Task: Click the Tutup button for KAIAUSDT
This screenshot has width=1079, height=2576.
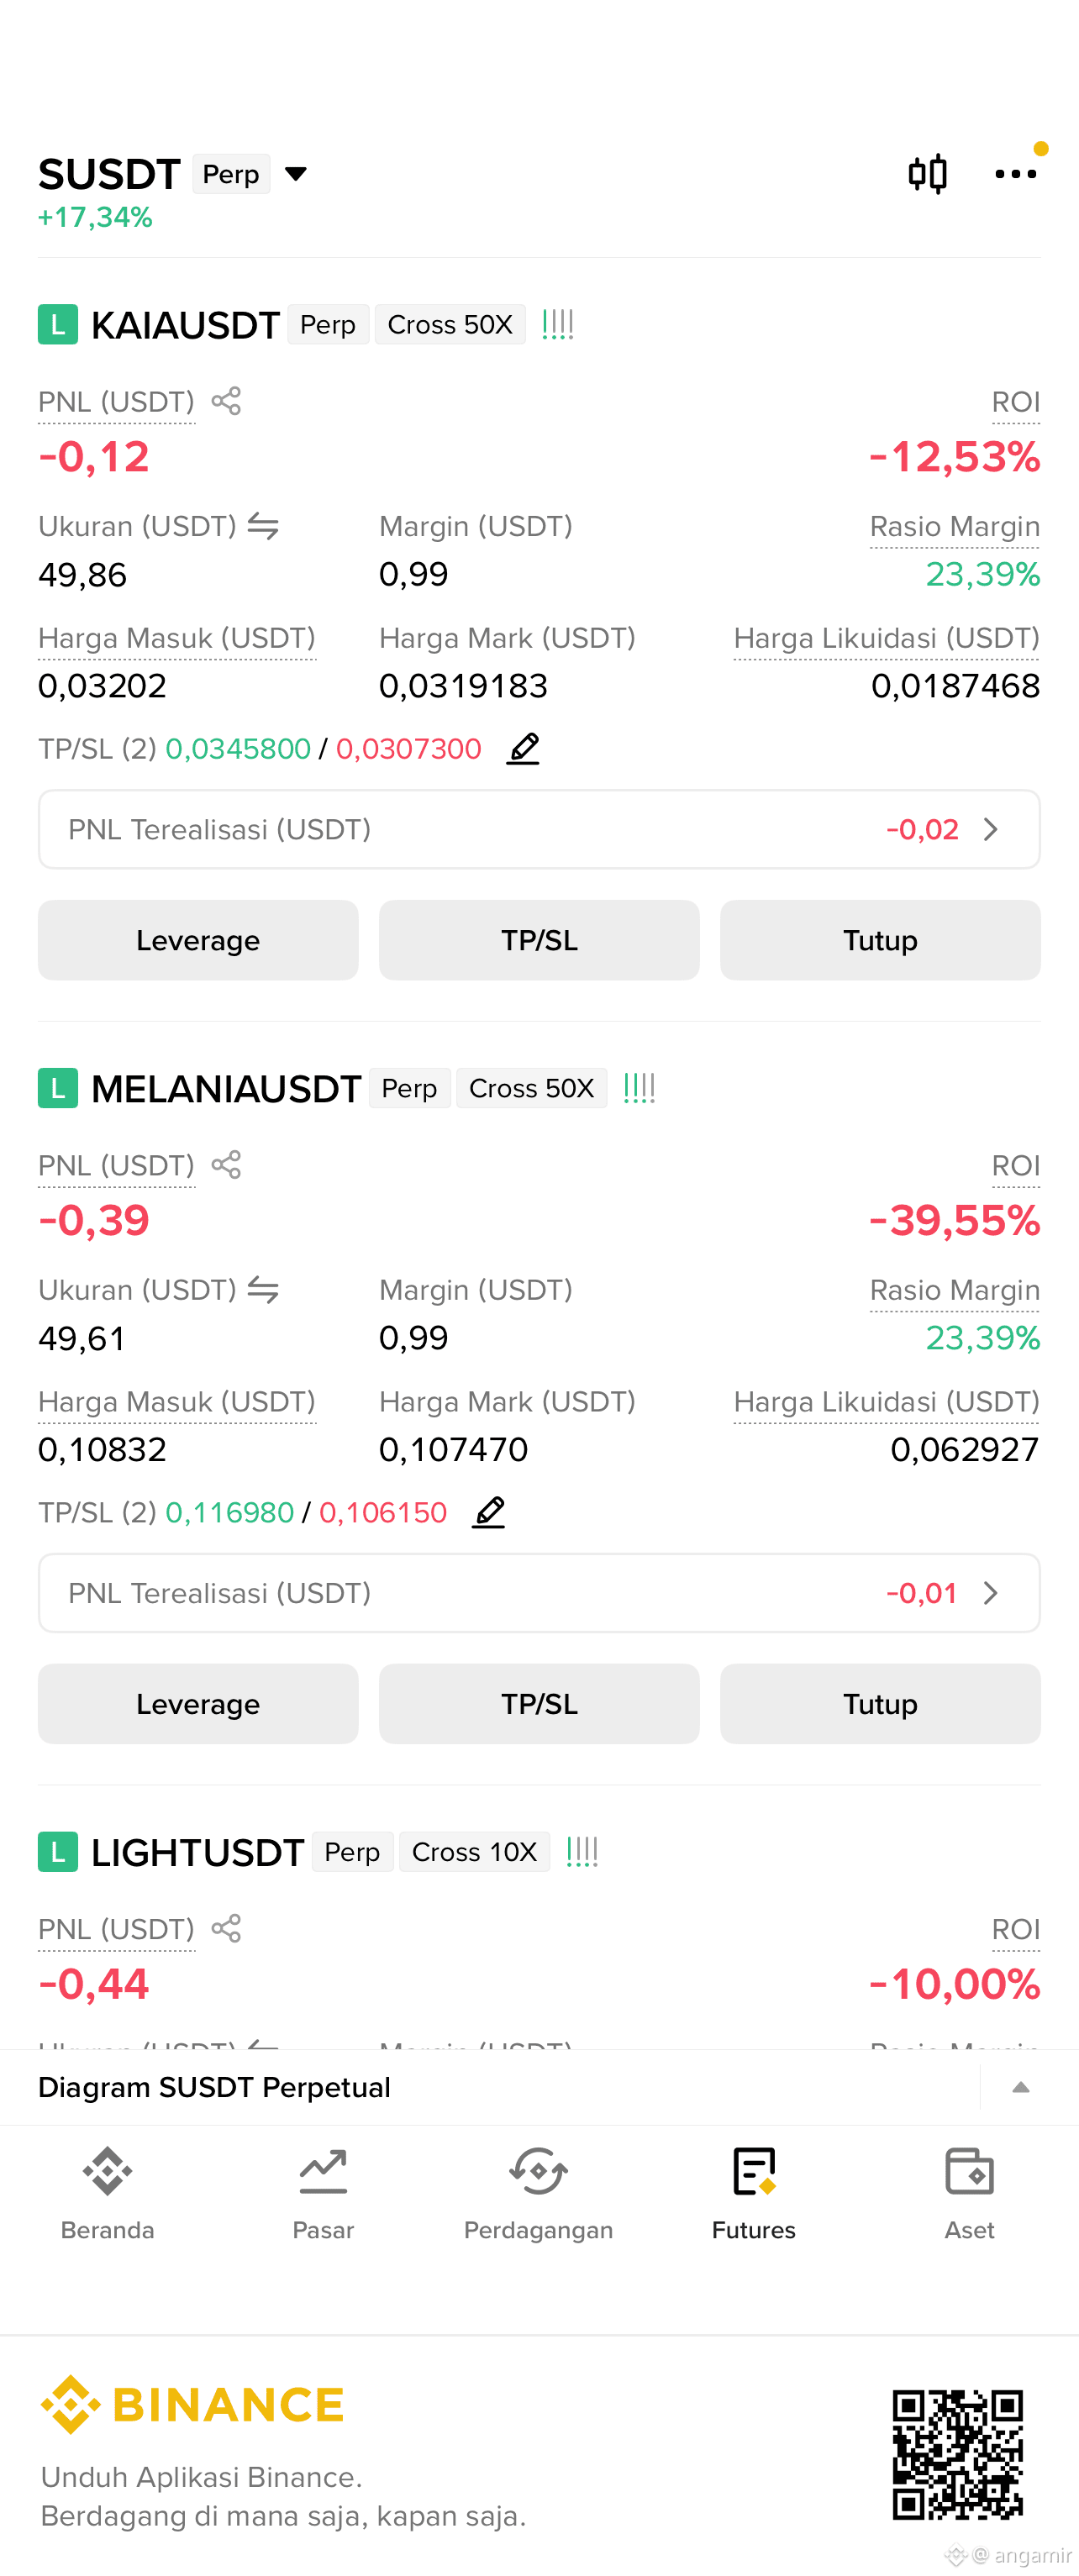Action: (880, 940)
